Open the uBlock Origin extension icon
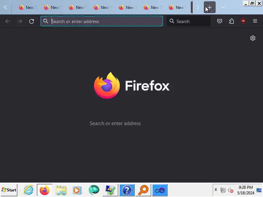 click(243, 21)
